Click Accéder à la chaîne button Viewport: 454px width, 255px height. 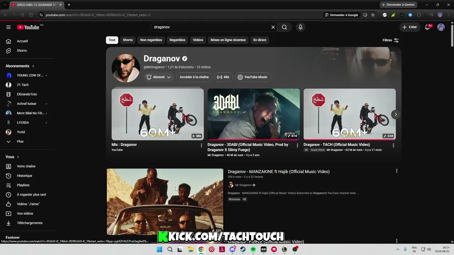tap(194, 77)
